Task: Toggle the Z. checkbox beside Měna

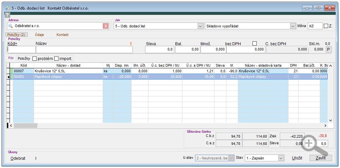Action: tap(326, 26)
